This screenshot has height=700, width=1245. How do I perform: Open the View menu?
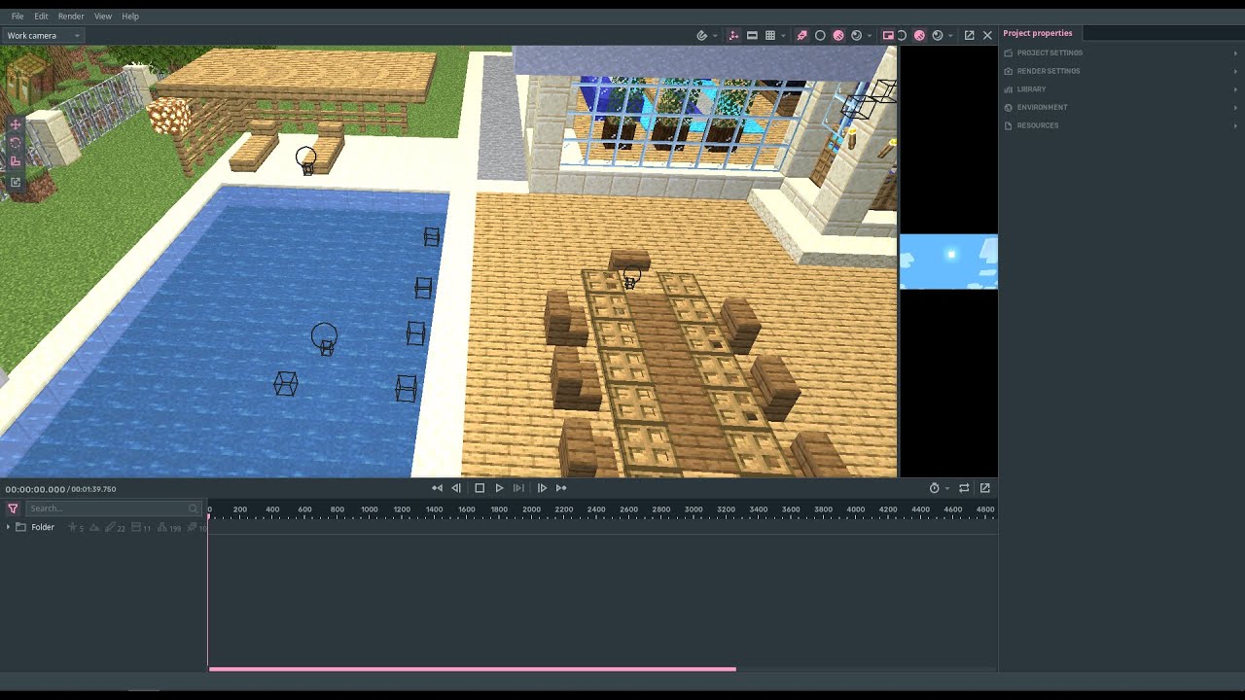pyautogui.click(x=103, y=16)
